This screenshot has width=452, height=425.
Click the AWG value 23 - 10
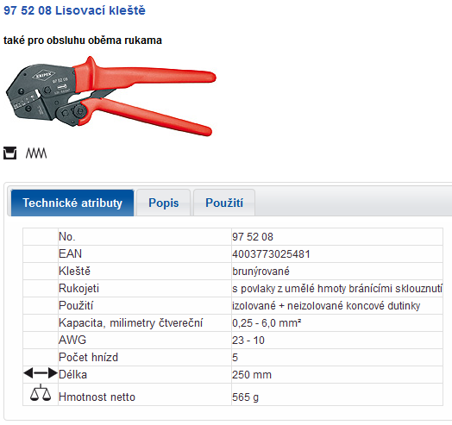click(x=248, y=341)
